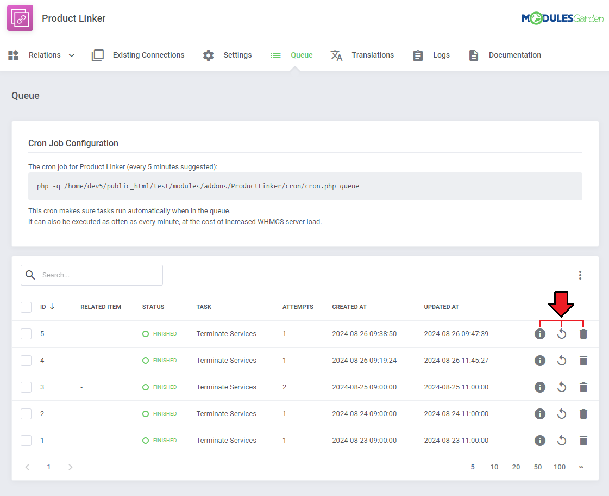Show 10 entries per page
609x496 pixels.
pos(494,467)
